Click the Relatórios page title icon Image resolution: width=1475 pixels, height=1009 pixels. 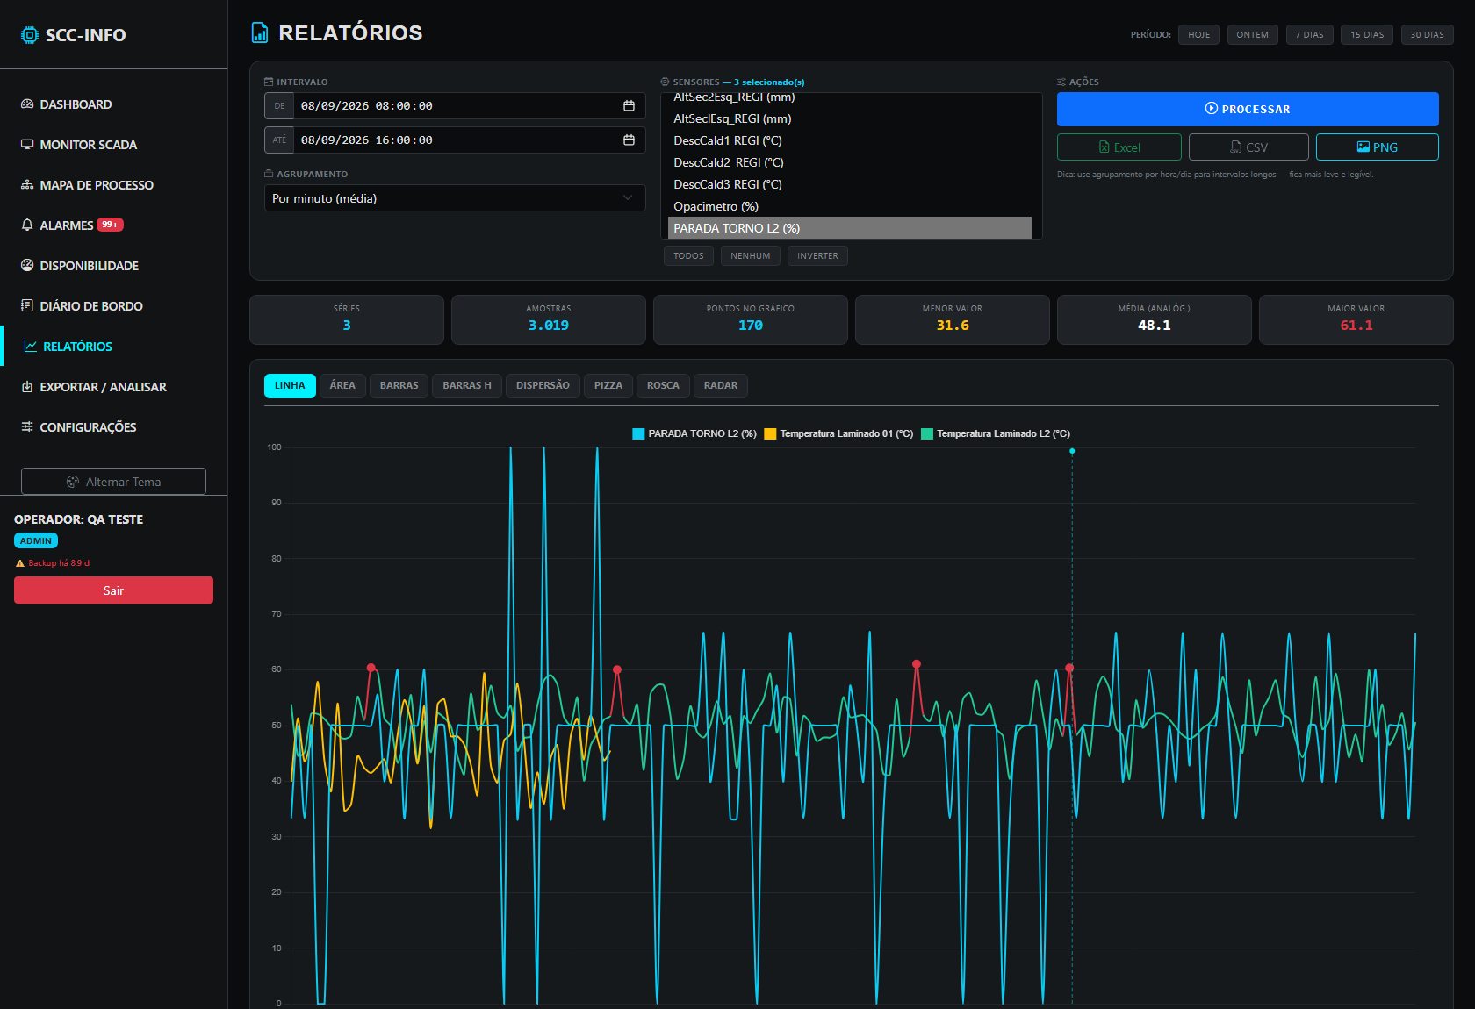[260, 33]
